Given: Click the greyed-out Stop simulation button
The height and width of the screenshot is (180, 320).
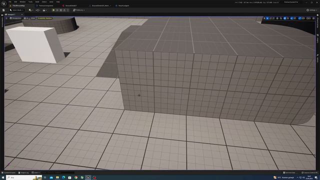Looking at the screenshot, I should pyautogui.click(x=61, y=10).
